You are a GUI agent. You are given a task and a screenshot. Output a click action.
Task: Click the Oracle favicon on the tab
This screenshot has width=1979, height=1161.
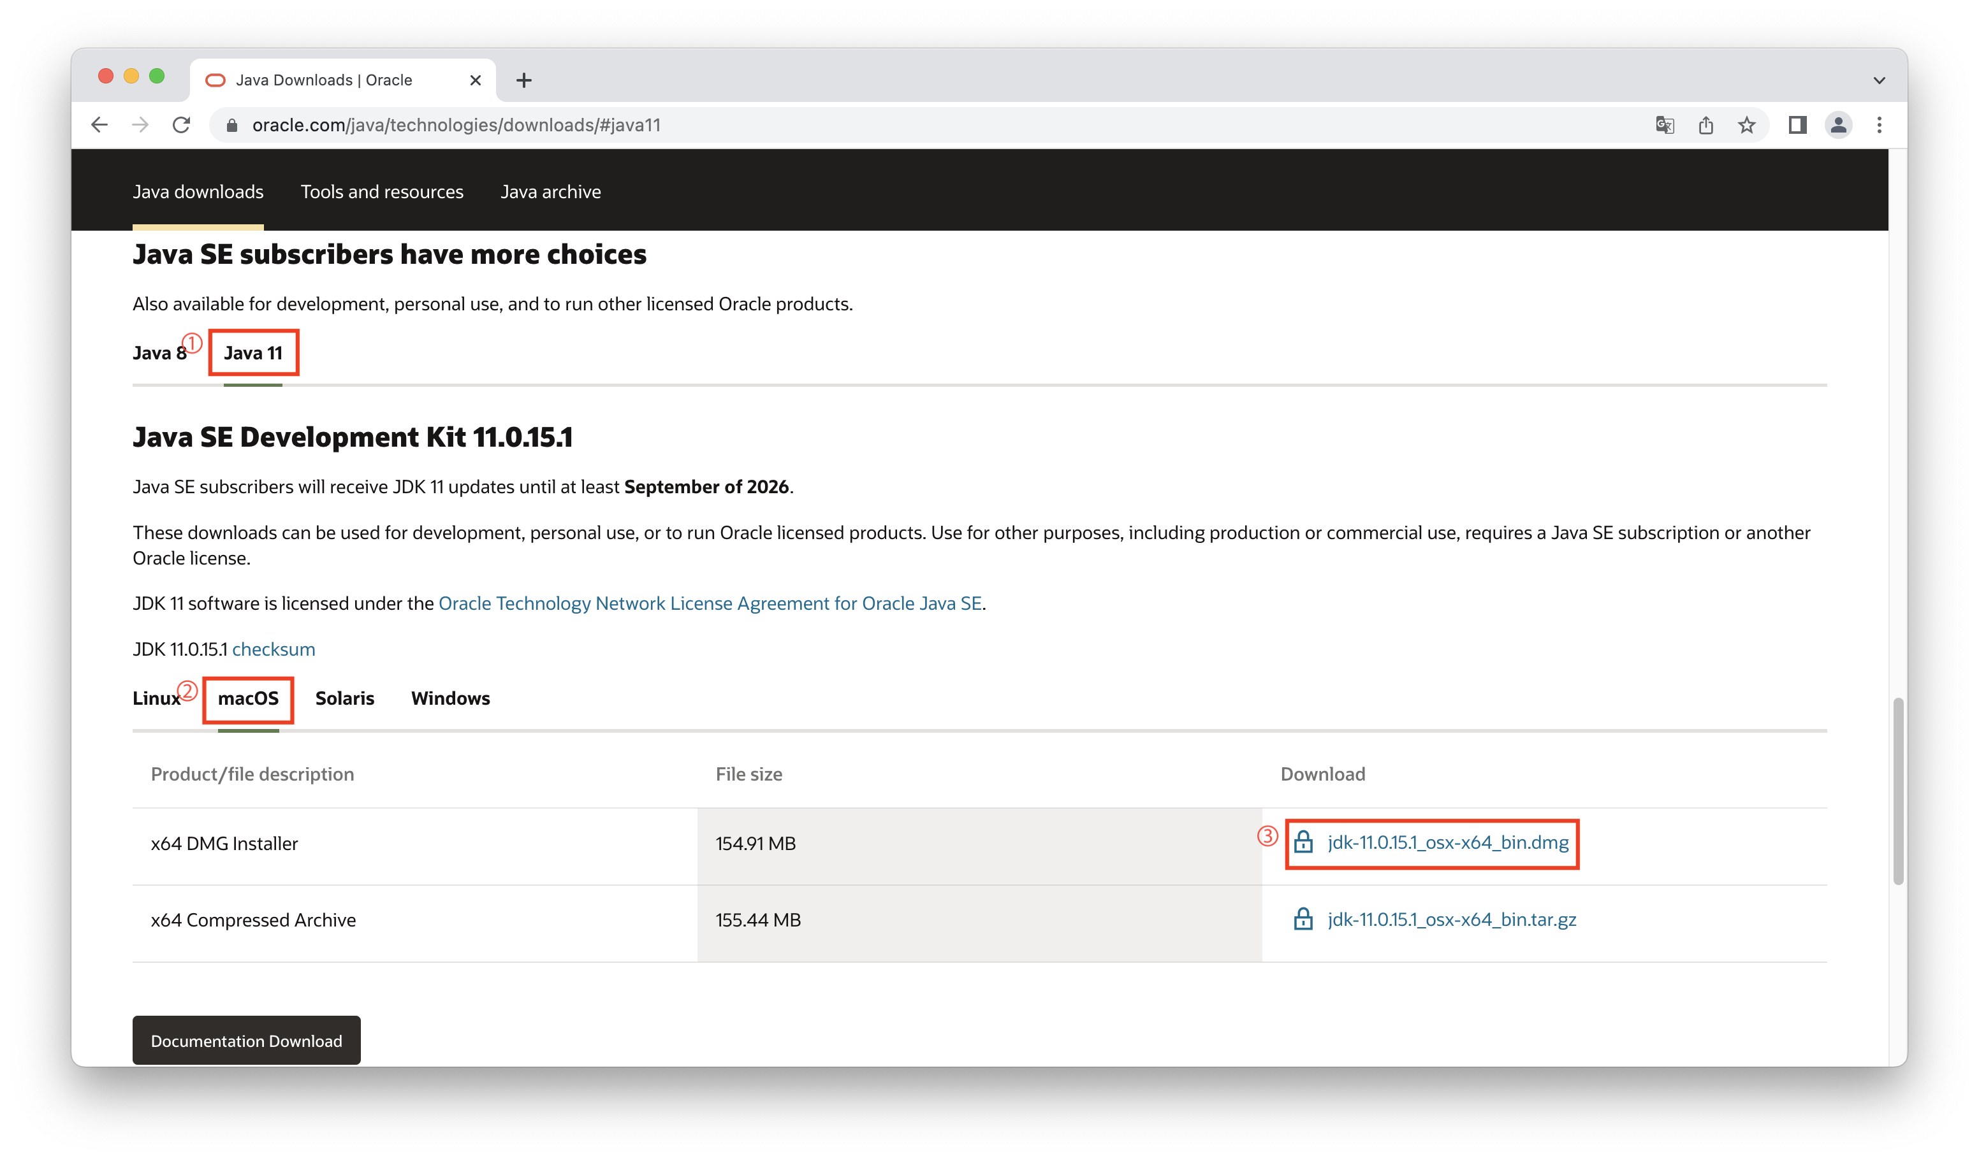click(215, 80)
